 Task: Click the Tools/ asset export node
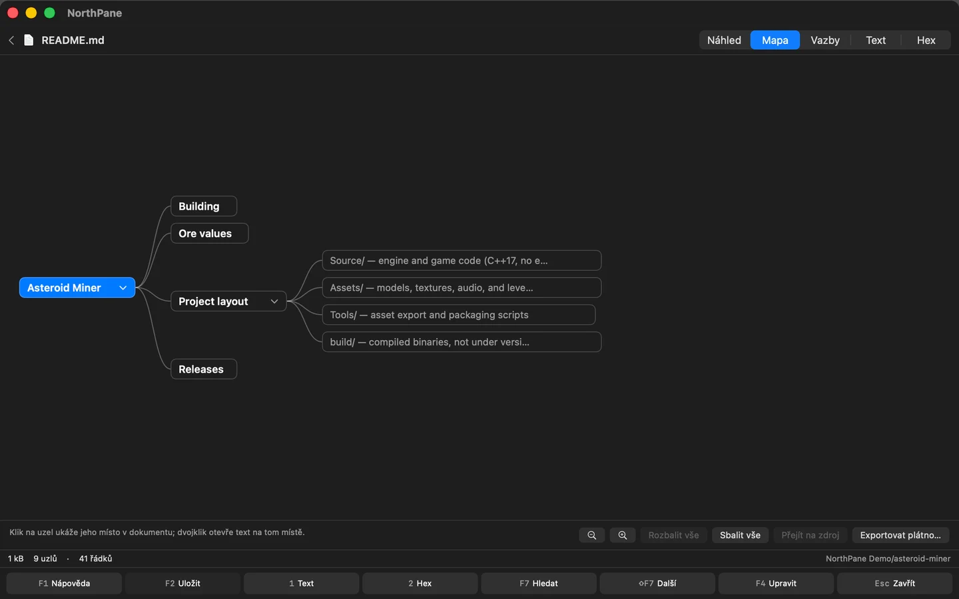point(459,315)
